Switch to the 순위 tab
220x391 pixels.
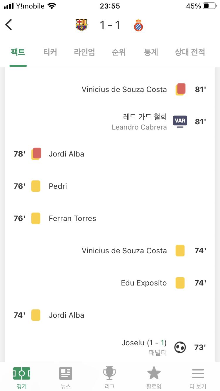119,52
